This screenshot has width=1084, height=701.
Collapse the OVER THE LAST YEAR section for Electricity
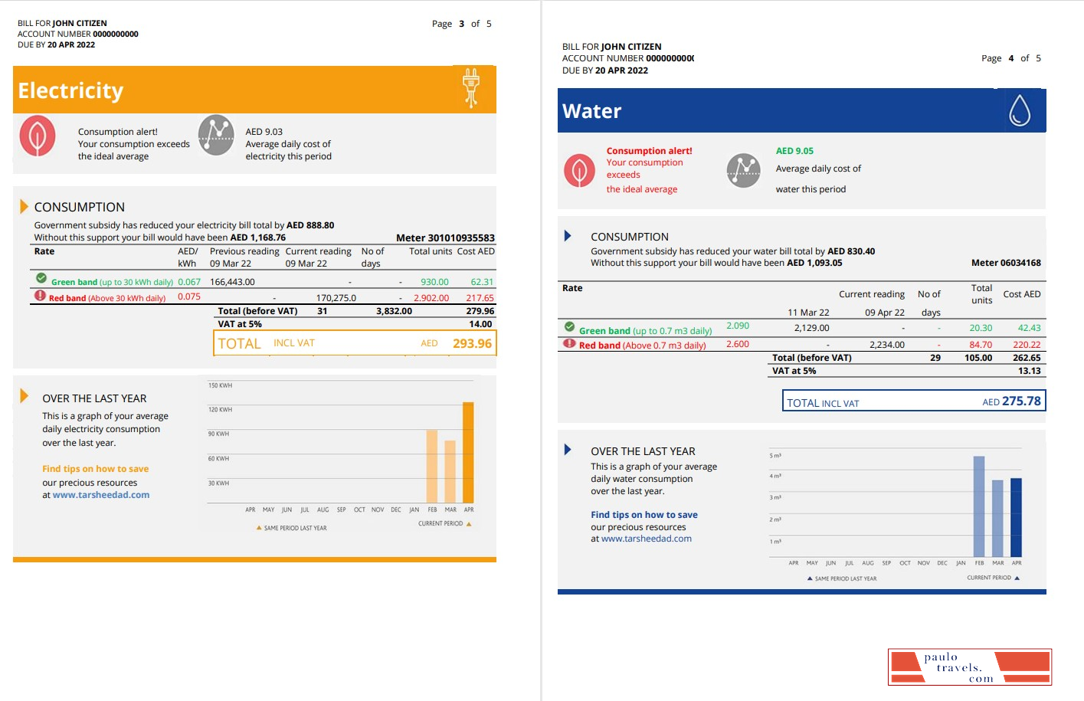(23, 396)
